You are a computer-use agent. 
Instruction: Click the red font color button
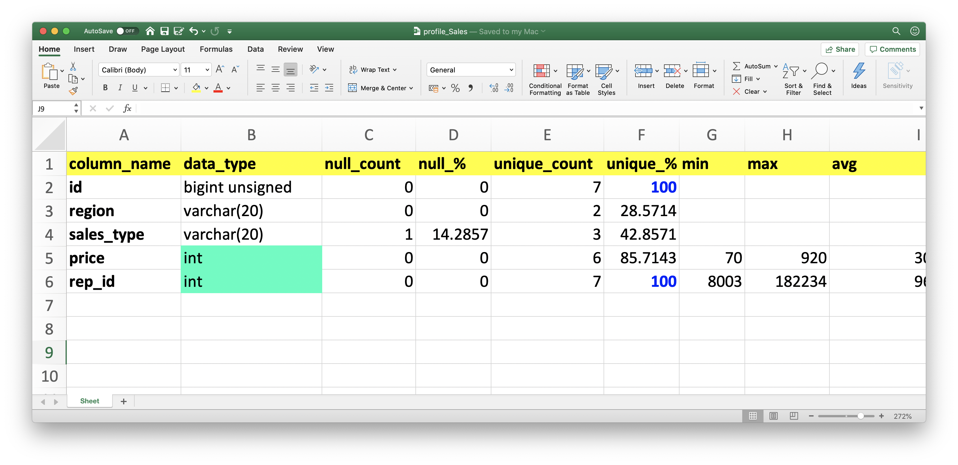pos(218,88)
